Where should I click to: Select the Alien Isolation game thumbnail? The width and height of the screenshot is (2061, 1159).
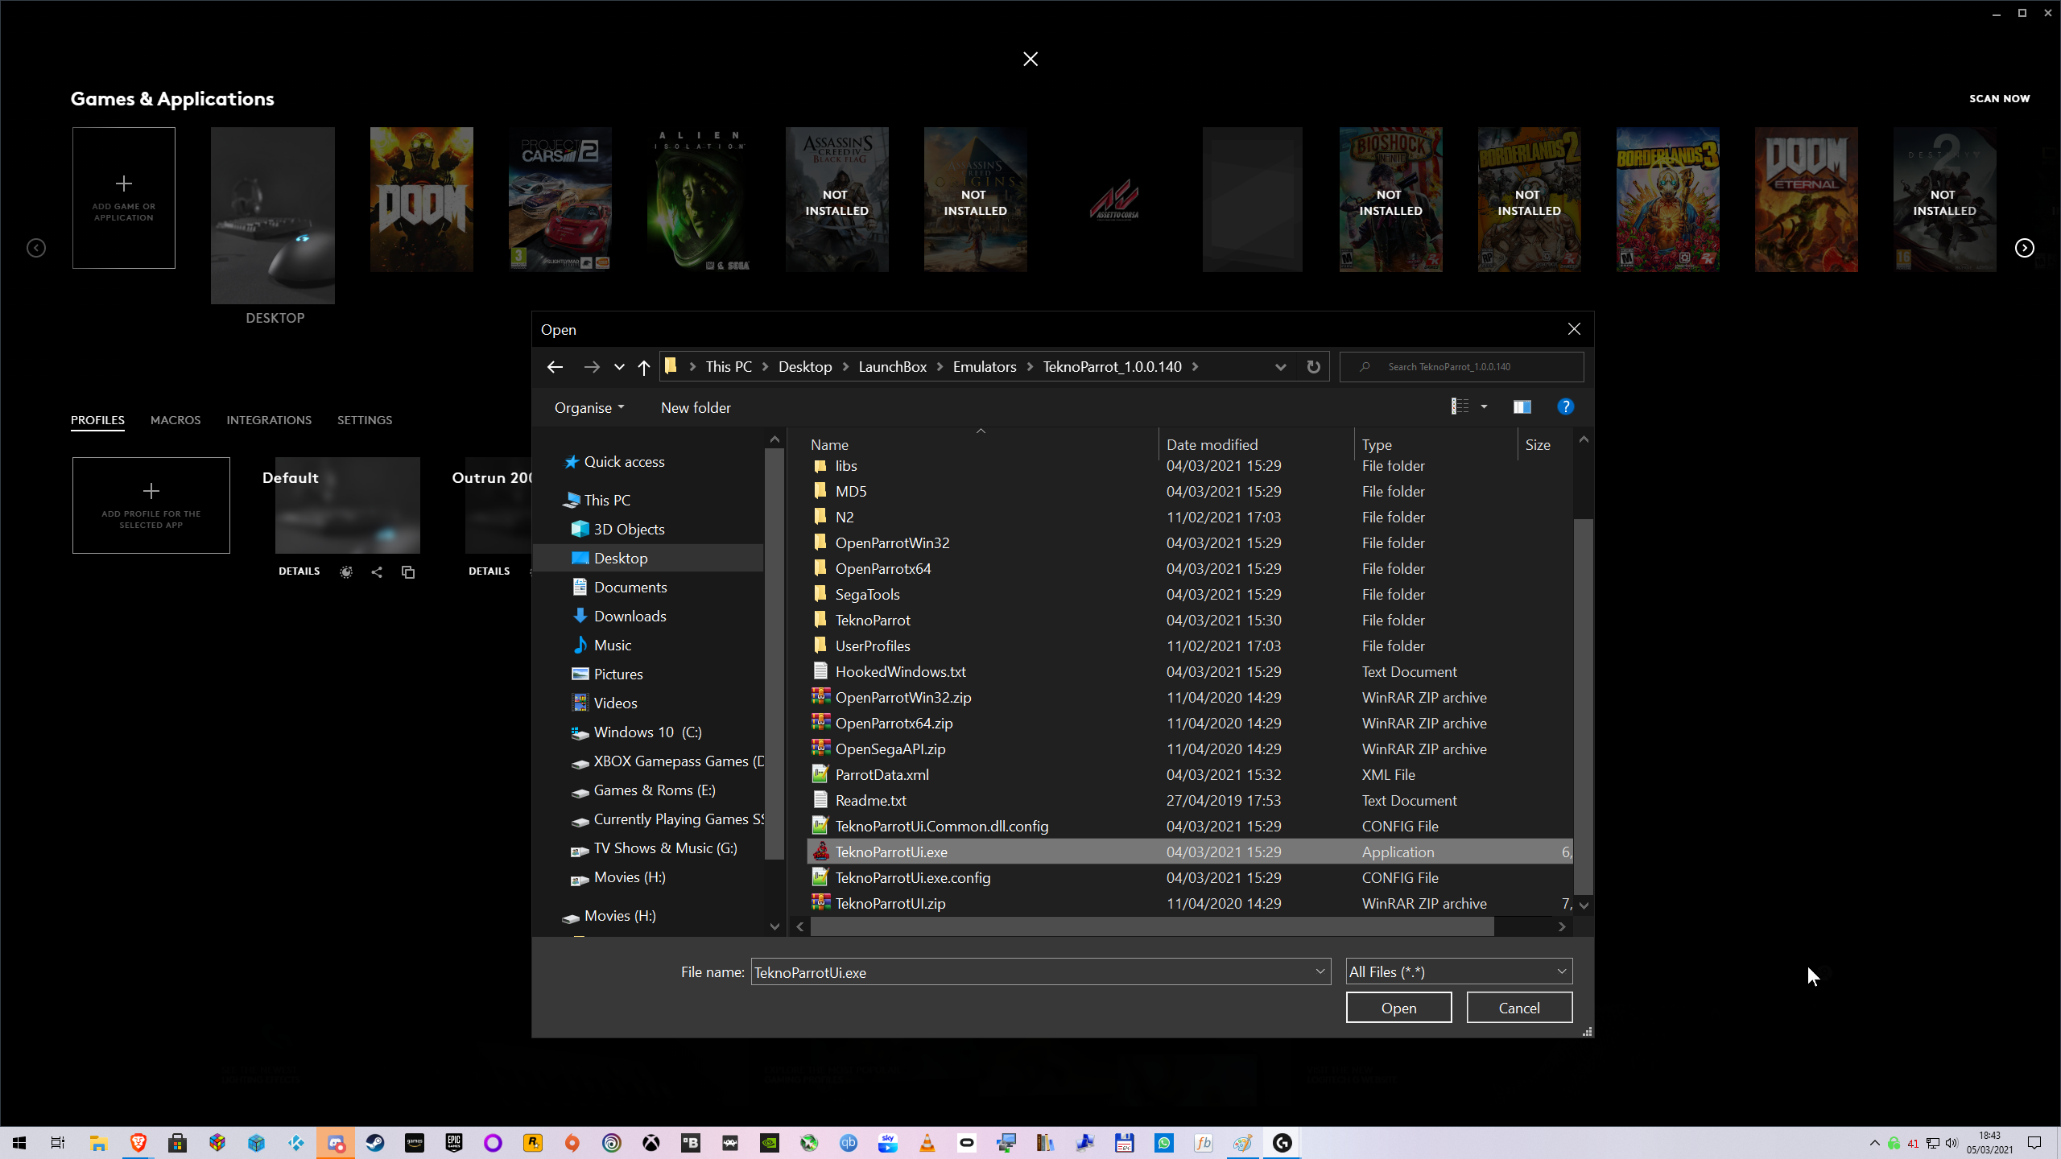[x=699, y=200]
